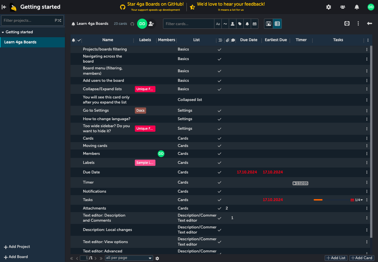Click the Add Card button
This screenshot has width=378, height=262.
362,258
